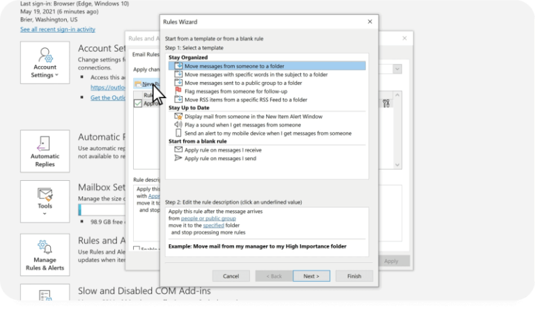This screenshot has height=311, width=535.
Task: Click the mailbox size progress bar
Action: [102, 210]
